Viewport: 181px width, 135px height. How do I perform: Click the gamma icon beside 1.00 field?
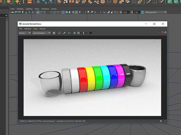132,12
